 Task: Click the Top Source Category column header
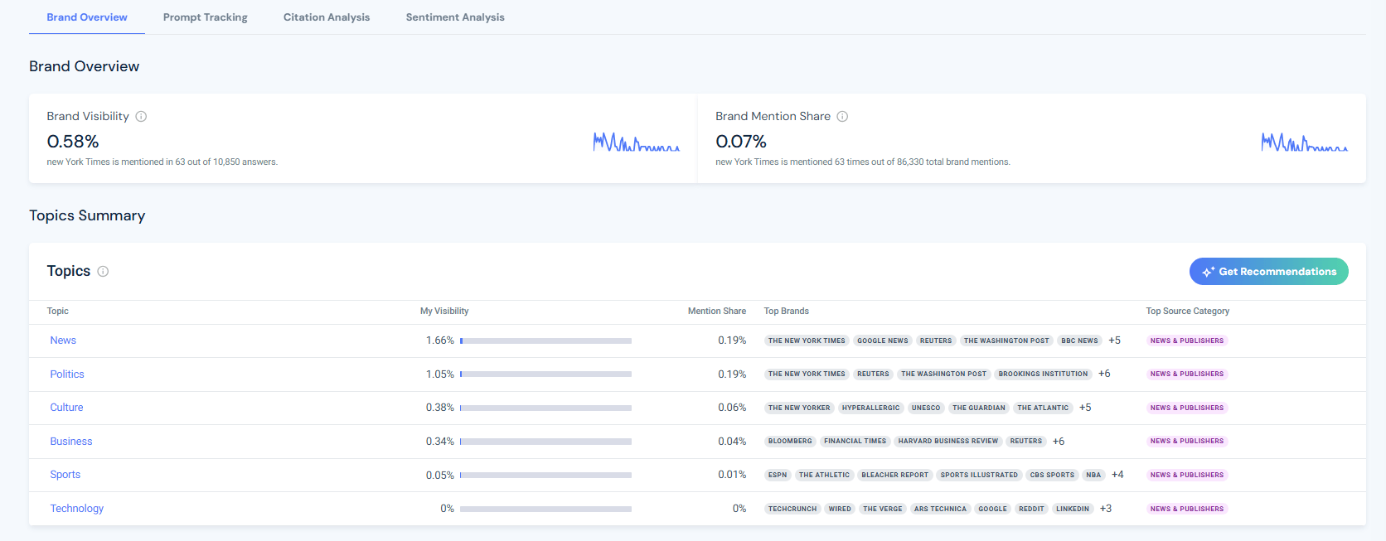(1188, 312)
